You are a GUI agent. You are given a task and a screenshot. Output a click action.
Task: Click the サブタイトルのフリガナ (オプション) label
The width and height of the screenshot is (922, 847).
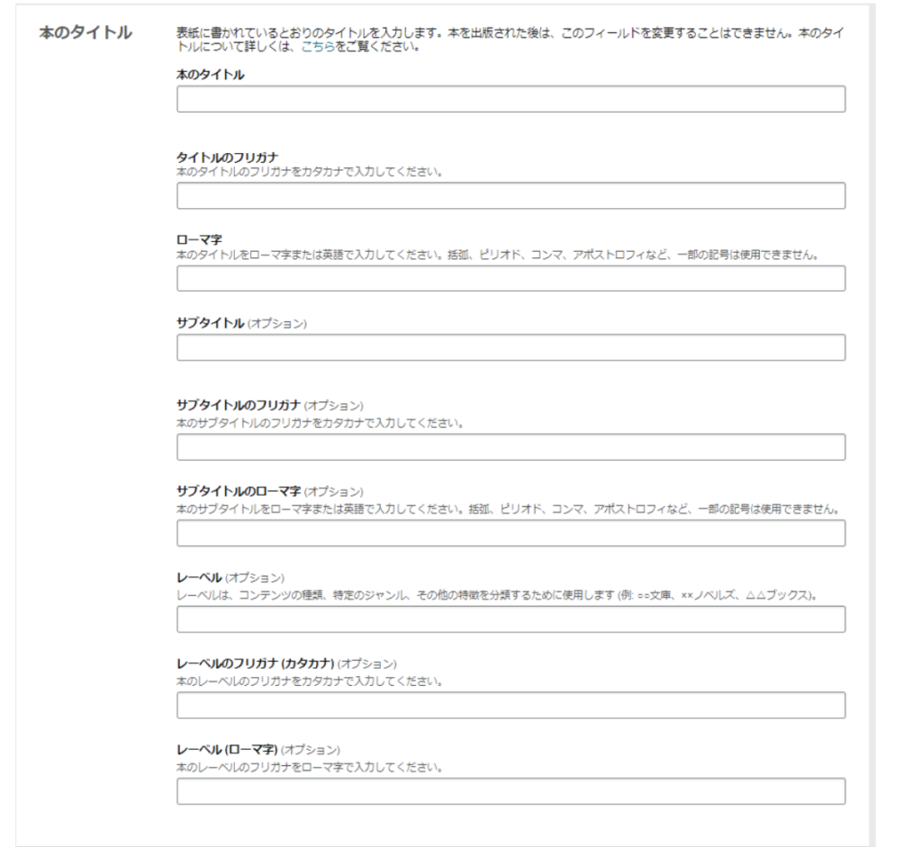[x=270, y=405]
